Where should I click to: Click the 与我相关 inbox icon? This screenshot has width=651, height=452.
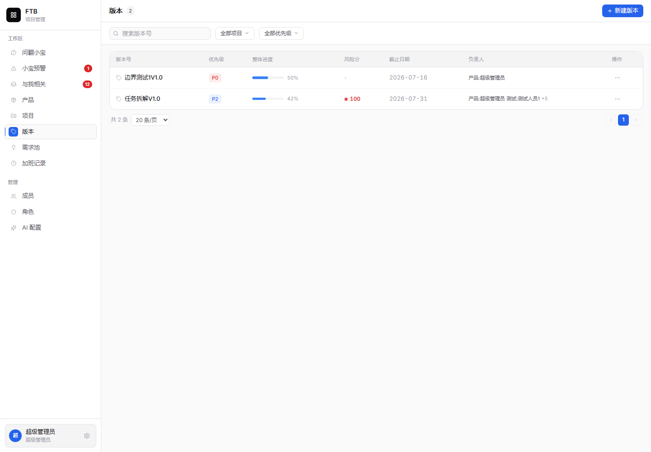tap(14, 85)
